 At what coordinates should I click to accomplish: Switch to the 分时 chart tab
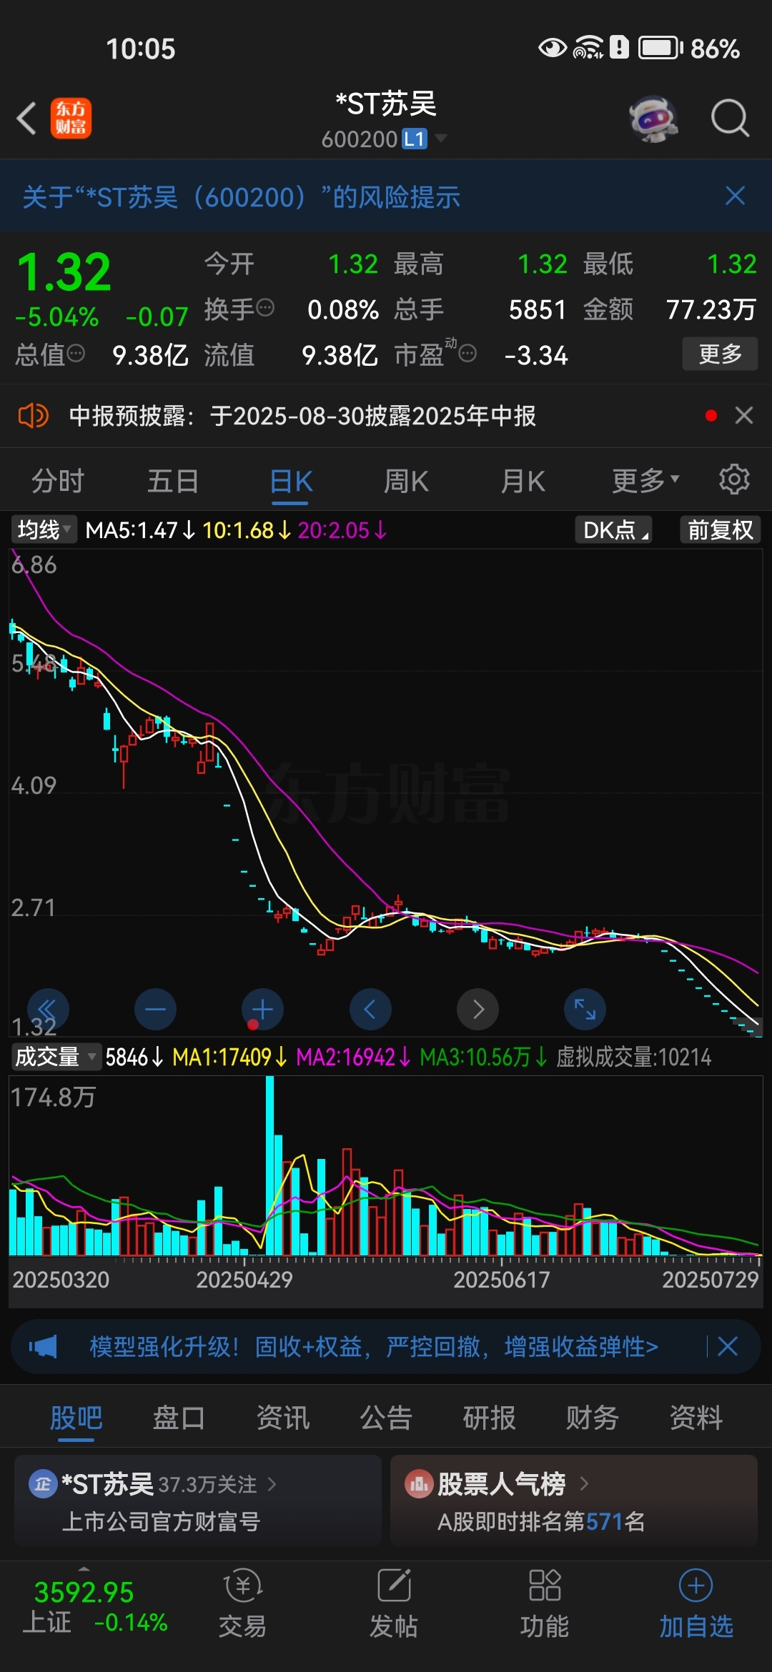pos(58,481)
